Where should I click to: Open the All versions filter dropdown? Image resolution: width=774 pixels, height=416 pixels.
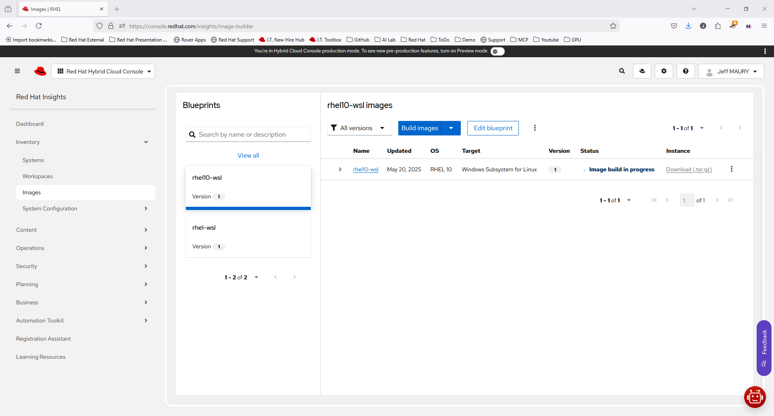(359, 128)
